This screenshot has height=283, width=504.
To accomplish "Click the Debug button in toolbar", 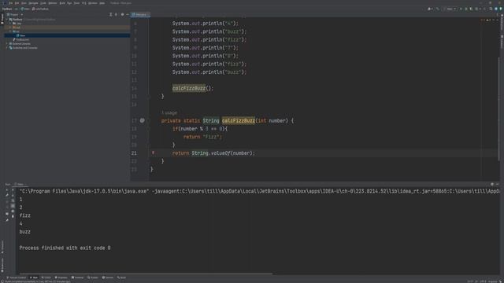I will (466, 9).
